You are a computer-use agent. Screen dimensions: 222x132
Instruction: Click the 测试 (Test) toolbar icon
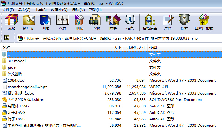pos(46,20)
